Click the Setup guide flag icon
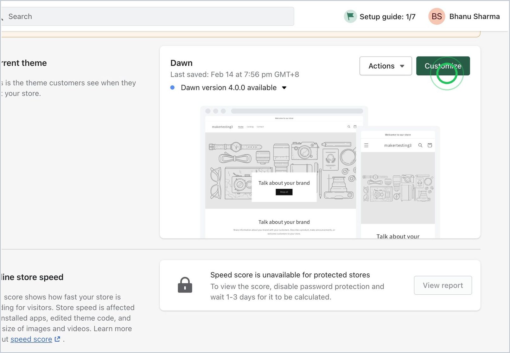510x353 pixels. (x=350, y=16)
